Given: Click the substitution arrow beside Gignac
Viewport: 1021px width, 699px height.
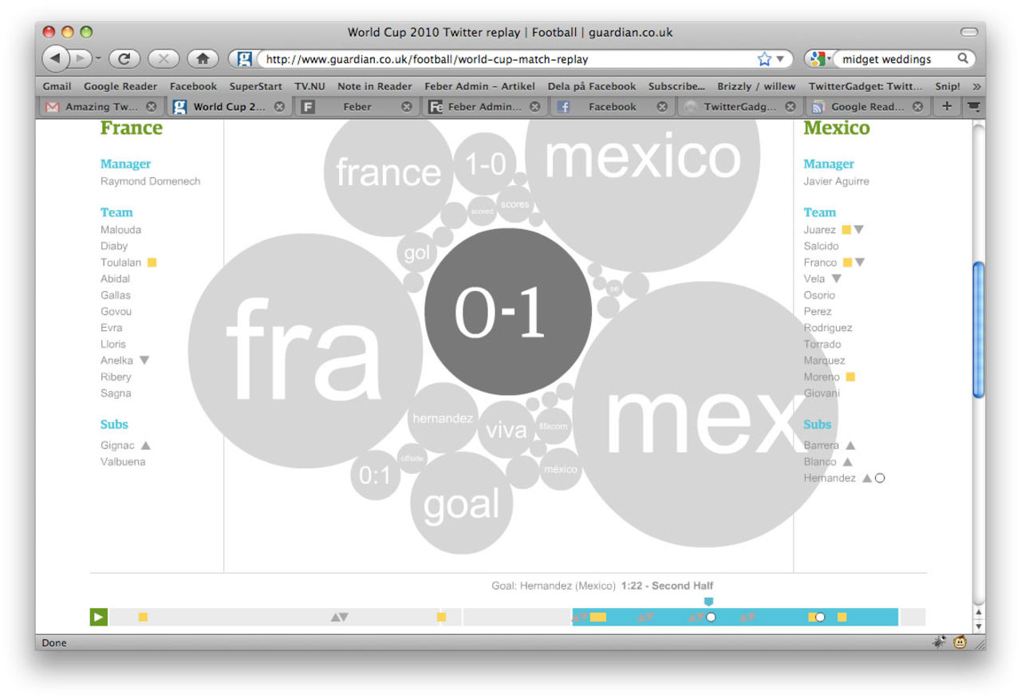Looking at the screenshot, I should tap(145, 445).
